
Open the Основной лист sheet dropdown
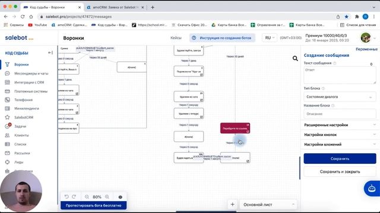click(x=268, y=205)
